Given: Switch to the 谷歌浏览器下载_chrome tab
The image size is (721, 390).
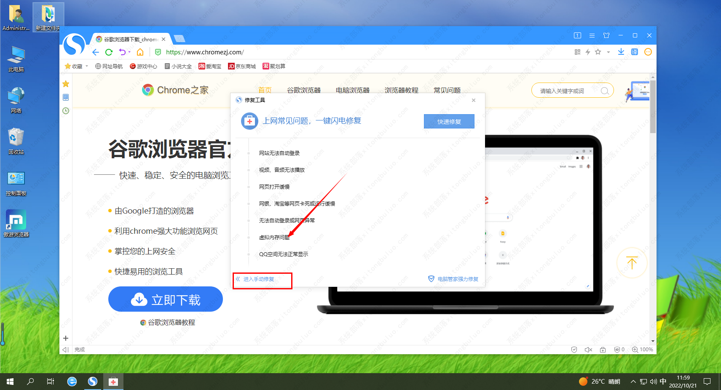Looking at the screenshot, I should tap(126, 39).
